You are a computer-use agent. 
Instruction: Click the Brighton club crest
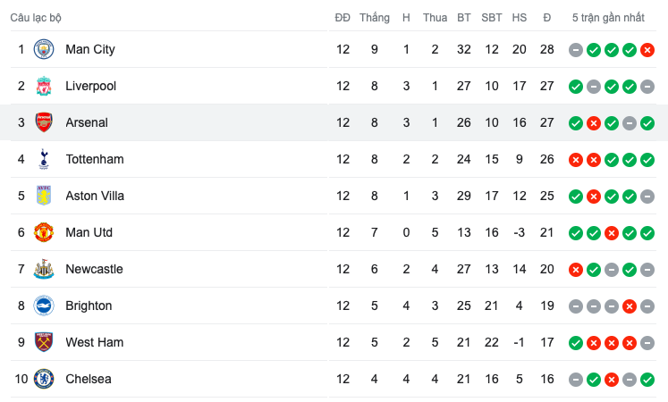(x=44, y=306)
